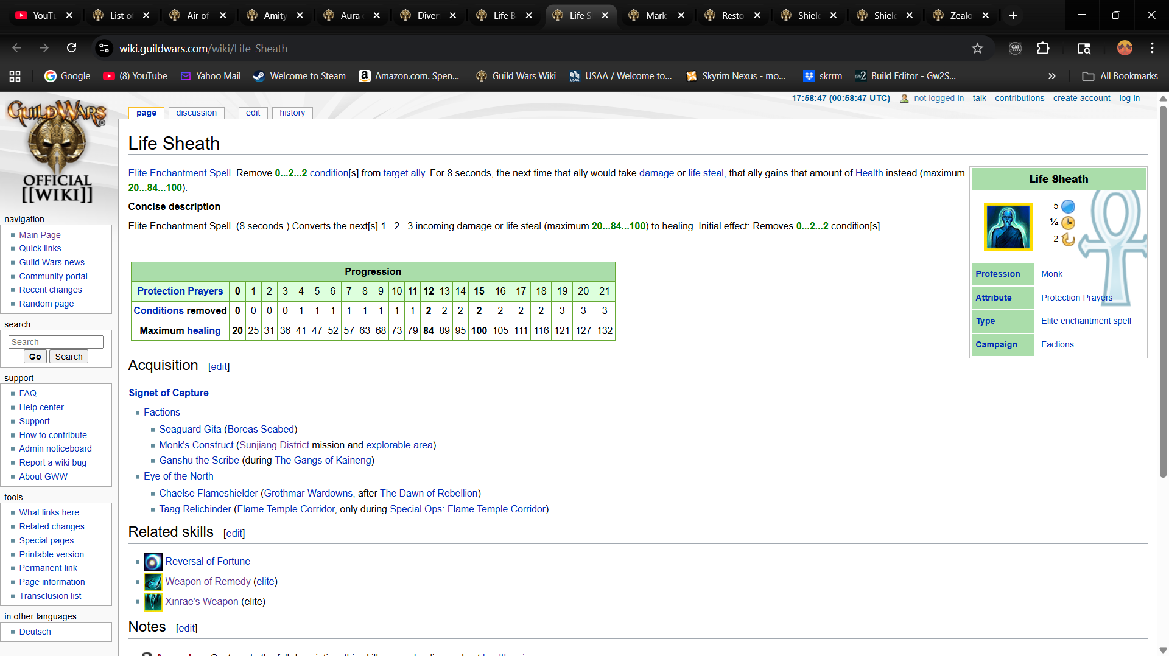Open the Report a wiki bug link
The width and height of the screenshot is (1169, 656).
[x=52, y=462]
